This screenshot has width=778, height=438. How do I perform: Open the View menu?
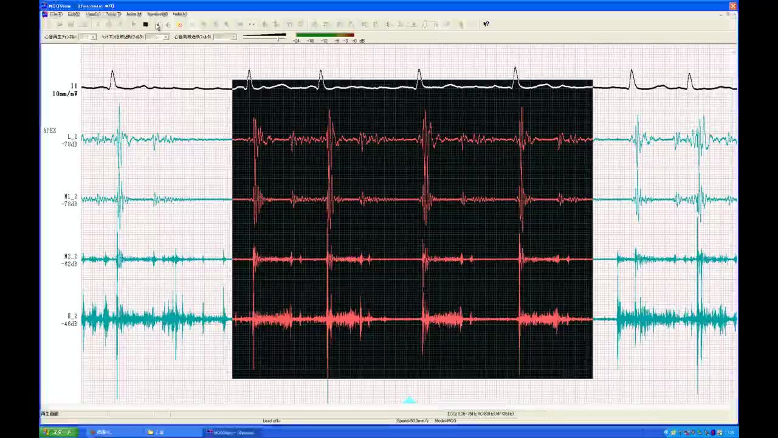pos(93,14)
